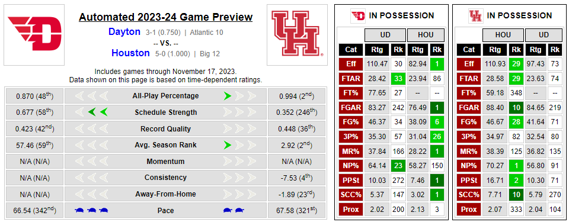The height and width of the screenshot is (222, 569).
Task: Click the green right arrow in Avg. Season Rank row
Action: click(x=228, y=145)
